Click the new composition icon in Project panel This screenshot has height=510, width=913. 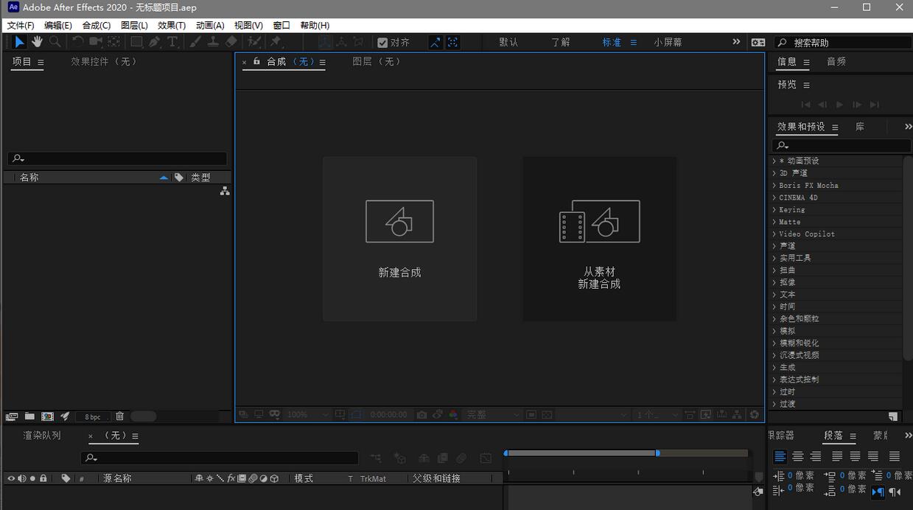[47, 416]
